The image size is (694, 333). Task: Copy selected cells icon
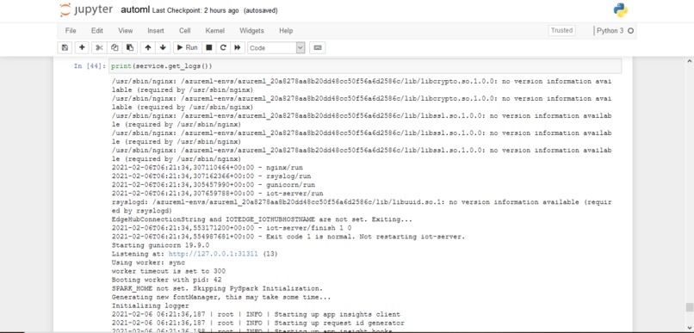(115, 48)
